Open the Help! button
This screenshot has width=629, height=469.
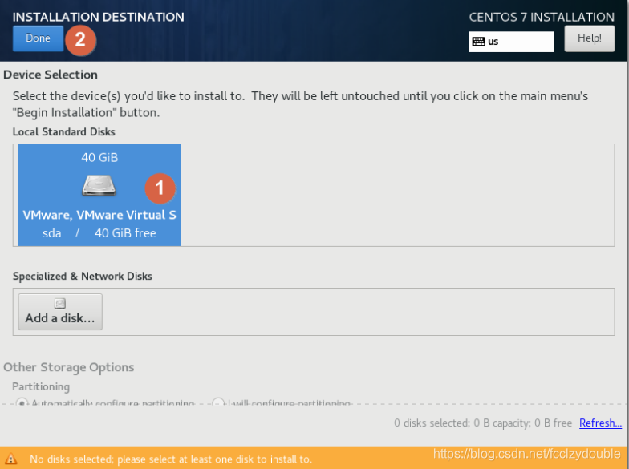pyautogui.click(x=589, y=38)
